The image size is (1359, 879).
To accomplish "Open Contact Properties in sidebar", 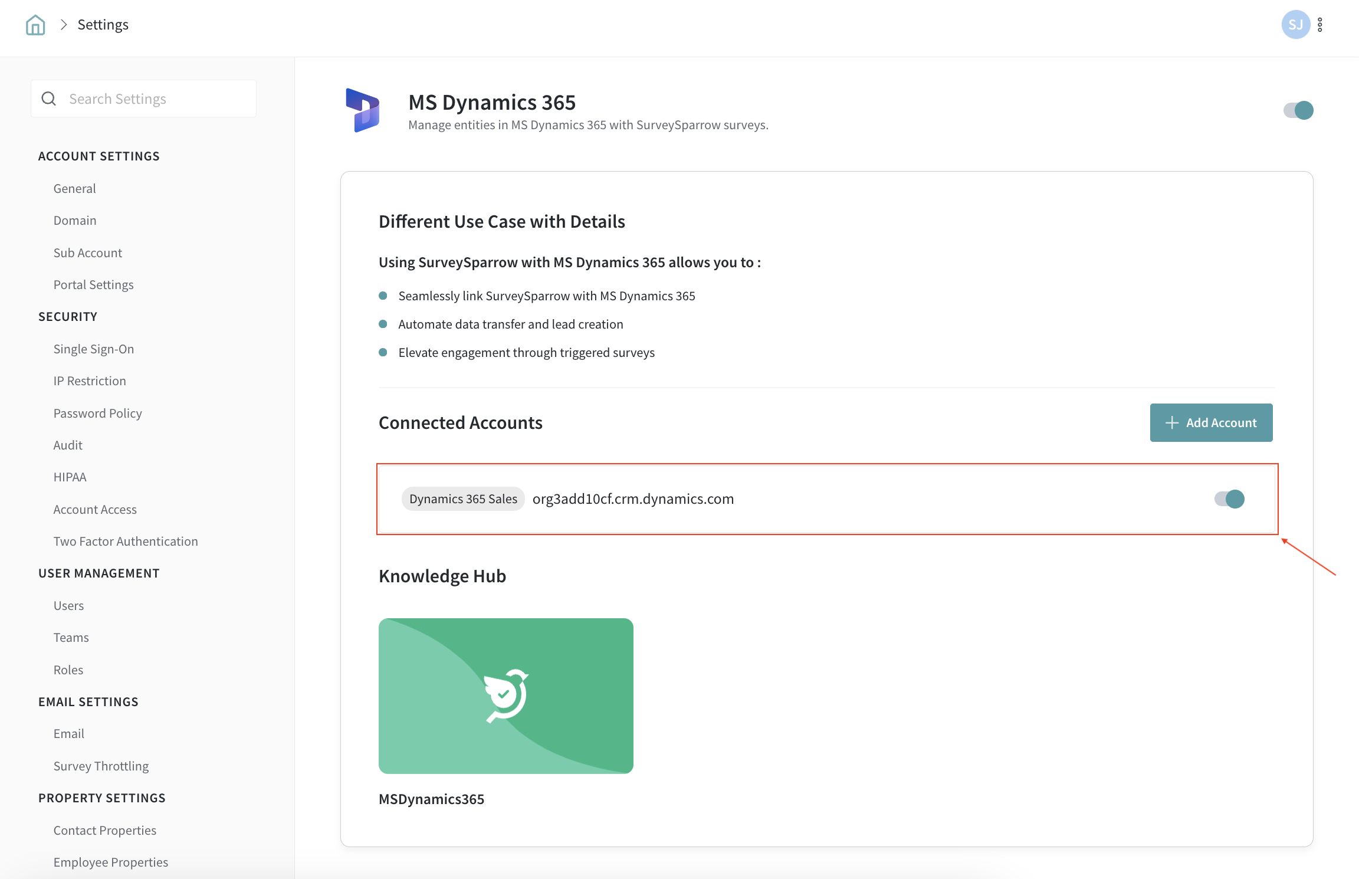I will point(105,830).
